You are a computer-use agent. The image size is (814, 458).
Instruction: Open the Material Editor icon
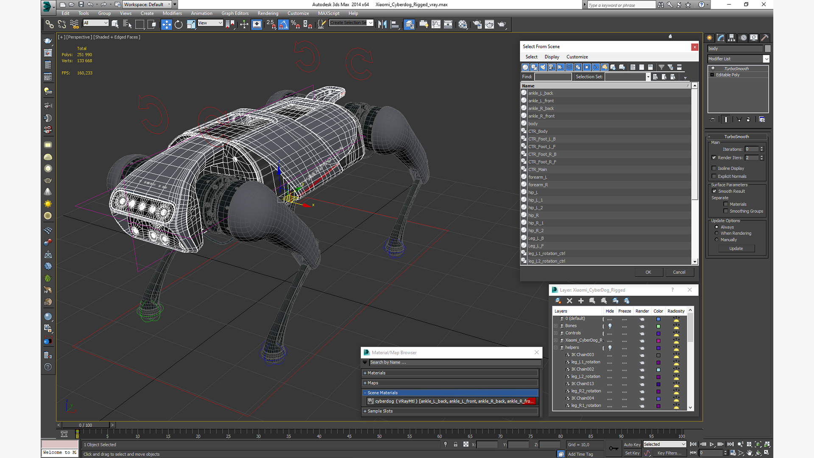(463, 24)
